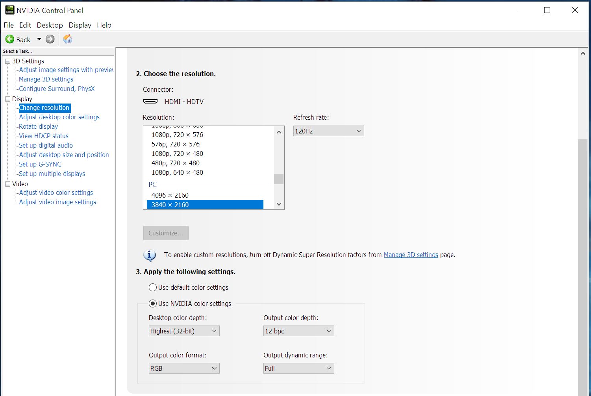Select resolution 3840 × 2160

point(205,205)
